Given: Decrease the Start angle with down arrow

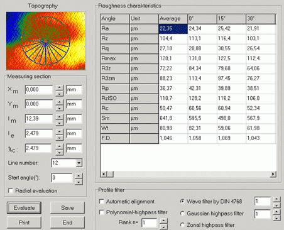Looking at the screenshot, I should click(79, 182).
